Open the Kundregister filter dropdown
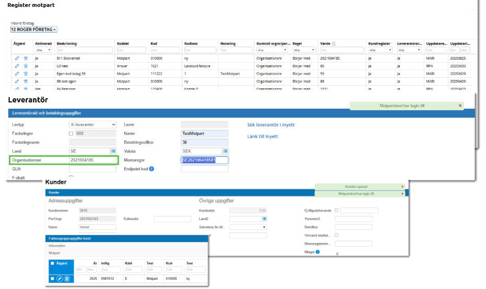 click(380, 50)
